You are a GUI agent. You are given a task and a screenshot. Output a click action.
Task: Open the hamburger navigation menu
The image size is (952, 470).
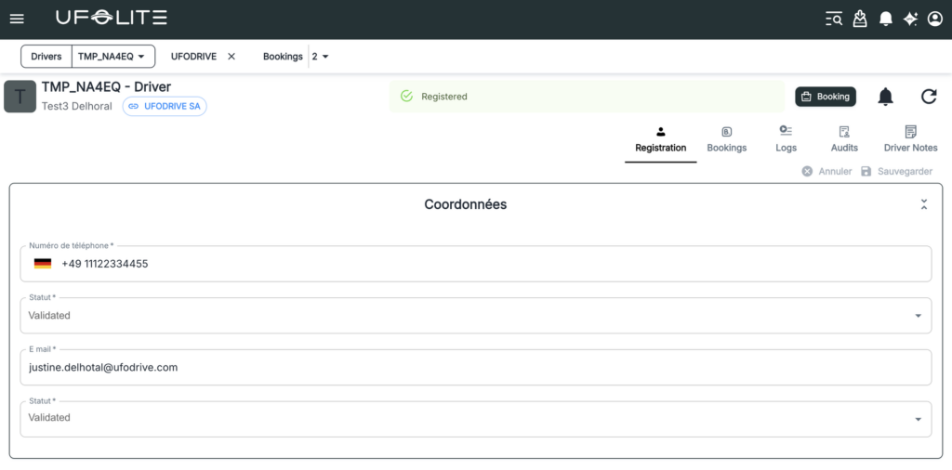point(17,19)
